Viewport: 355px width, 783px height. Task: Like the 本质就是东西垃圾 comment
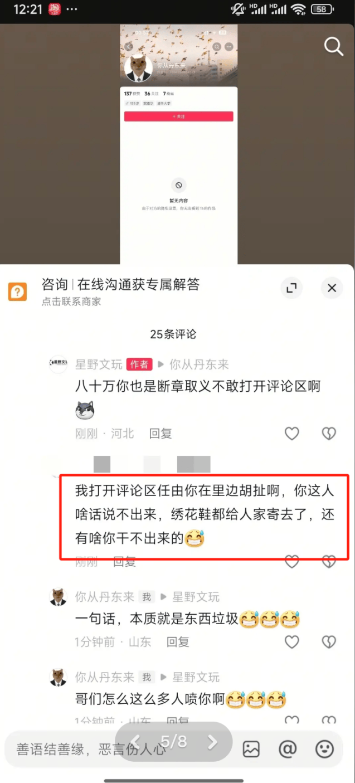[292, 642]
